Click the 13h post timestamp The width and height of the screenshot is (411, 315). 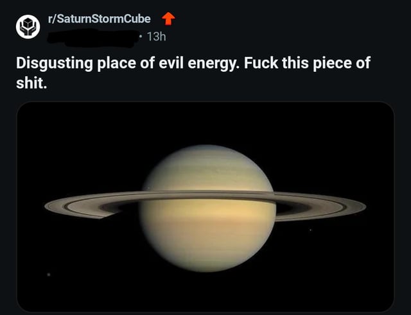[156, 37]
